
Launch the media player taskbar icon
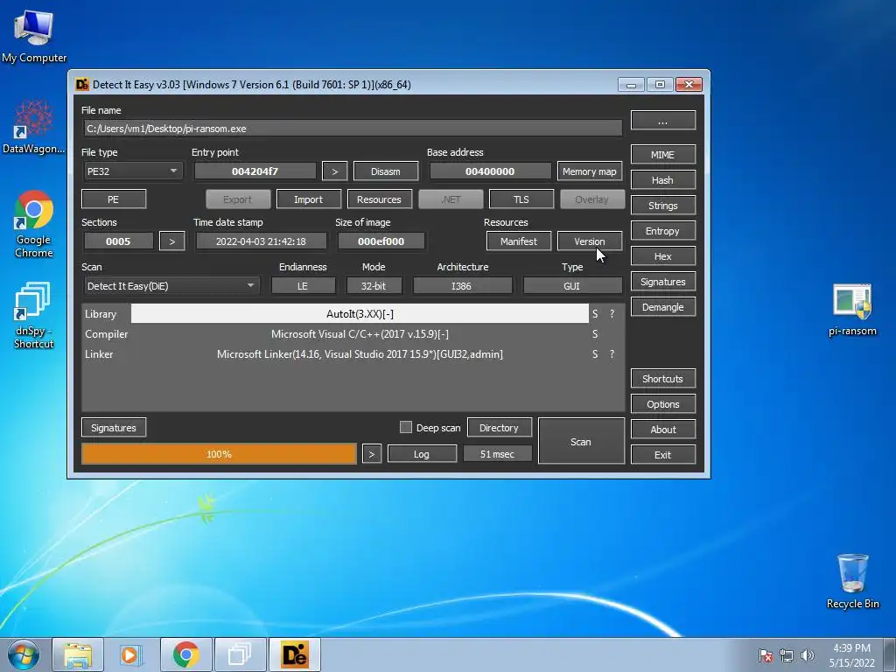pos(131,654)
